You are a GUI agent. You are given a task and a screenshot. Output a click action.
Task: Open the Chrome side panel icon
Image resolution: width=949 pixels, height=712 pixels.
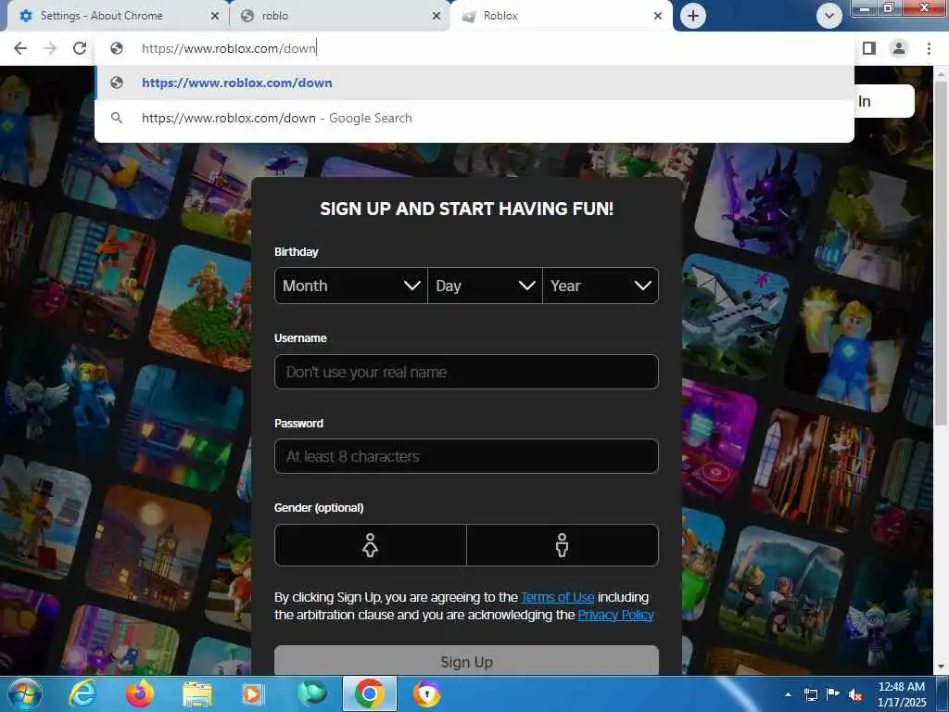[x=869, y=48]
